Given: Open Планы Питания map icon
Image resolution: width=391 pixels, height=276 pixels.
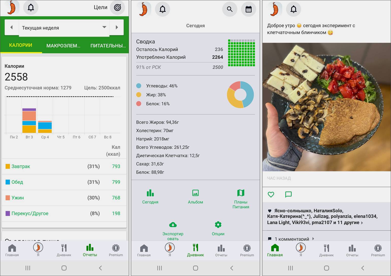Looking at the screenshot, I should click(x=240, y=193).
